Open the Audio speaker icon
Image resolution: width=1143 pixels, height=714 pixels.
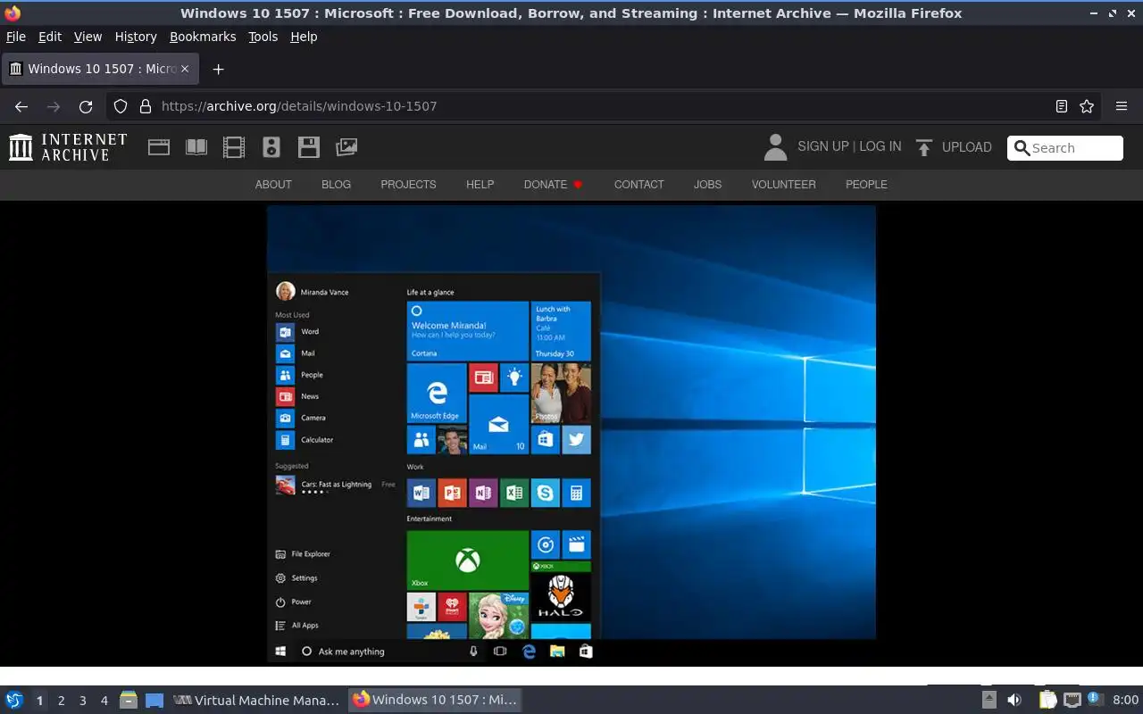click(x=271, y=147)
